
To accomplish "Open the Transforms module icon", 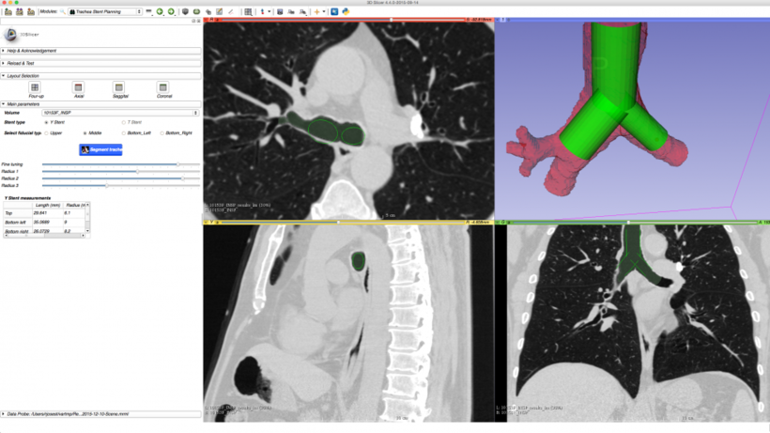I will click(208, 11).
